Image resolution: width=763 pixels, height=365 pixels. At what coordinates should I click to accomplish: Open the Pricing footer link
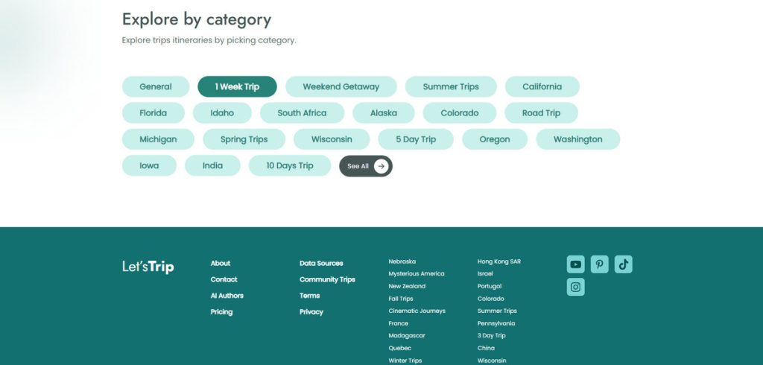[221, 312]
